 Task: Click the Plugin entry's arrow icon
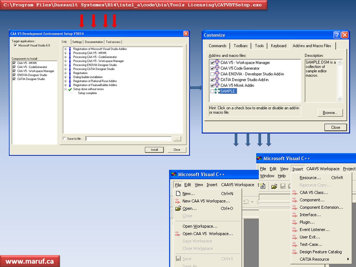tap(295, 222)
